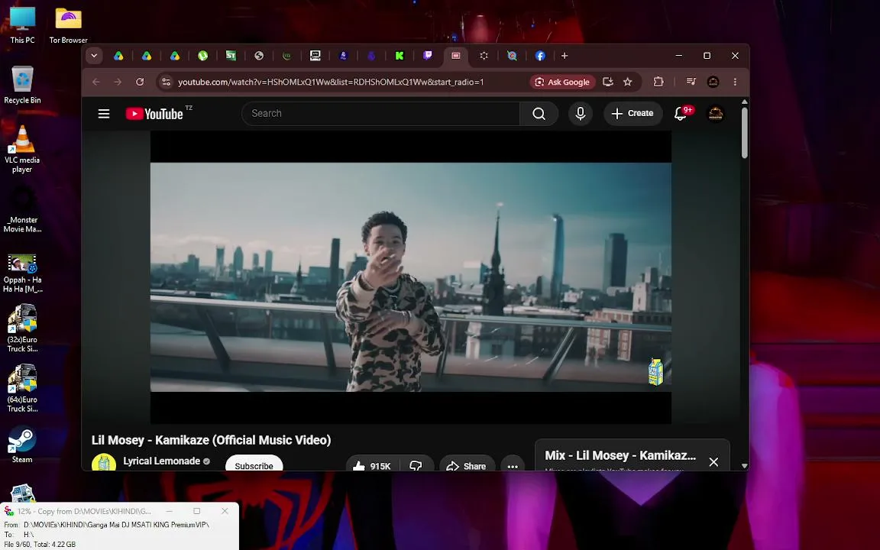Viewport: 880px width, 550px height.
Task: Start voice search with the microphone icon
Action: (x=581, y=114)
